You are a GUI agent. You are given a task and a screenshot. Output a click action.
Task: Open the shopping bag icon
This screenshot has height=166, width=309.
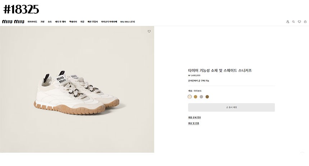click(305, 22)
